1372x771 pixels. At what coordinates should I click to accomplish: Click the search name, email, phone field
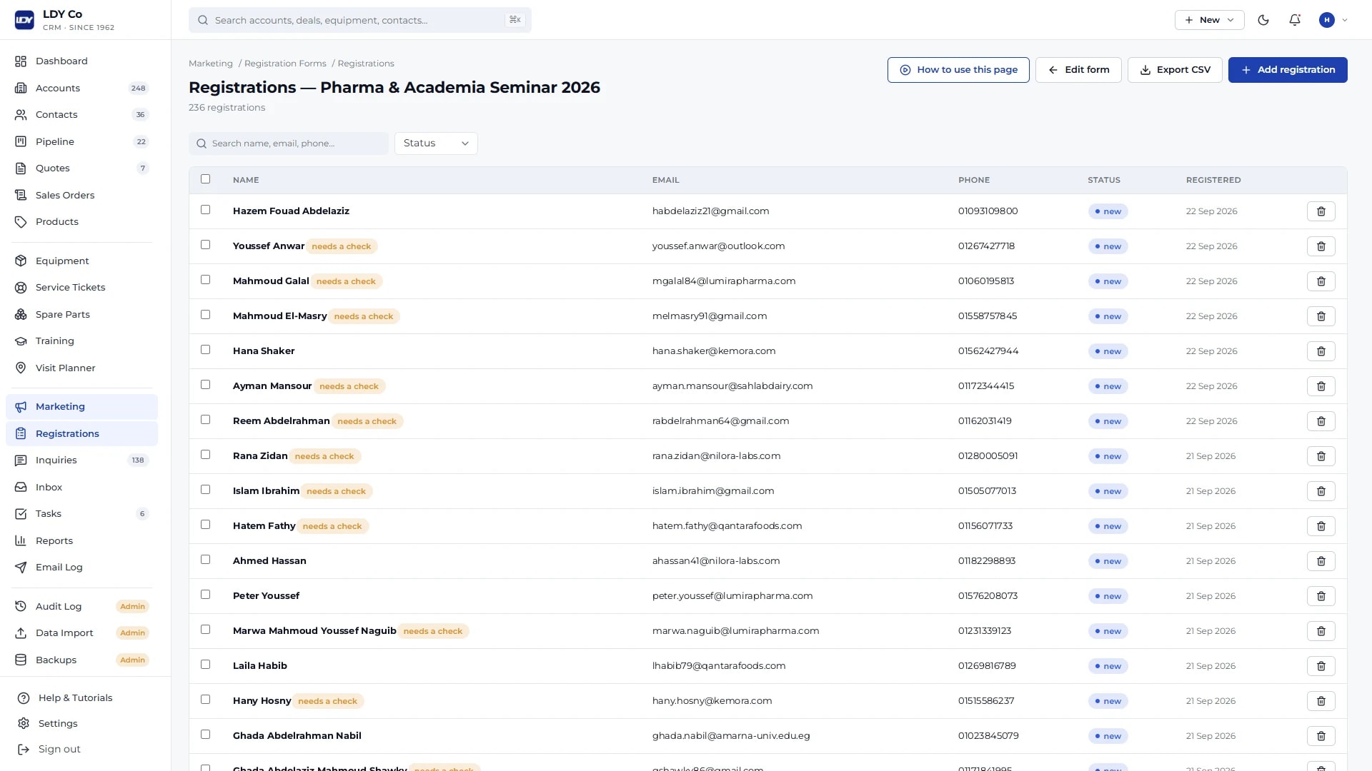pyautogui.click(x=289, y=143)
